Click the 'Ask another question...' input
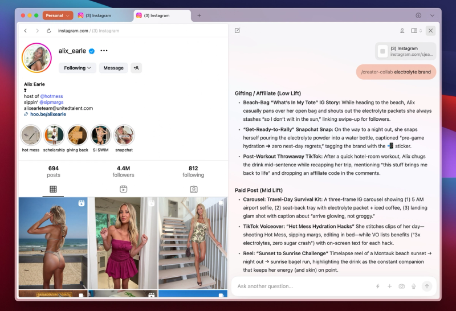This screenshot has width=456, height=311. pos(303,287)
